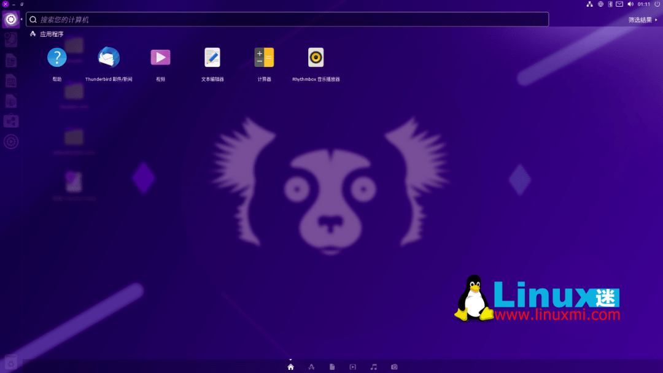The image size is (663, 373).
Task: Launch Thunderbird 邮件/新闻
Action: [x=109, y=58]
